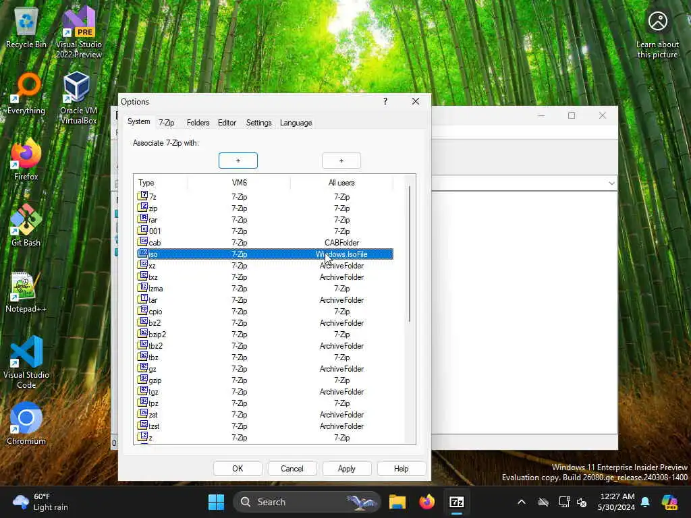
Task: Select the tpz file type icon
Action: (143, 402)
